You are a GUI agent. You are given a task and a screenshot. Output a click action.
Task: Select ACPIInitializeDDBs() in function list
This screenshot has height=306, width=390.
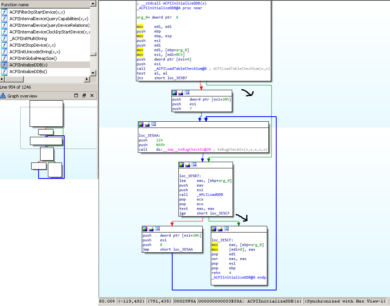[x=28, y=72]
